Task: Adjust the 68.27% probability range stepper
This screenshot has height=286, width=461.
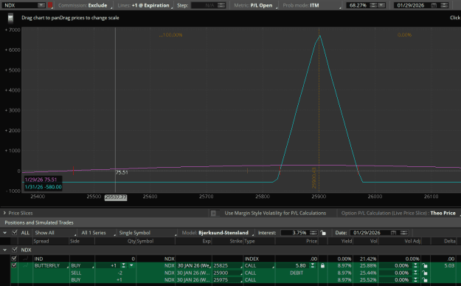Action: click(373, 5)
